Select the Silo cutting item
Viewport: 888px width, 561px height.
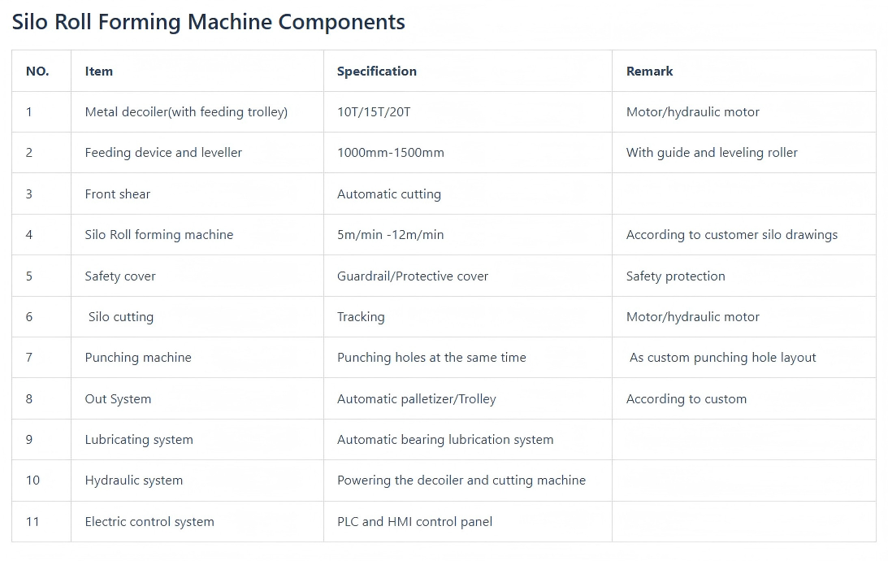tap(121, 317)
